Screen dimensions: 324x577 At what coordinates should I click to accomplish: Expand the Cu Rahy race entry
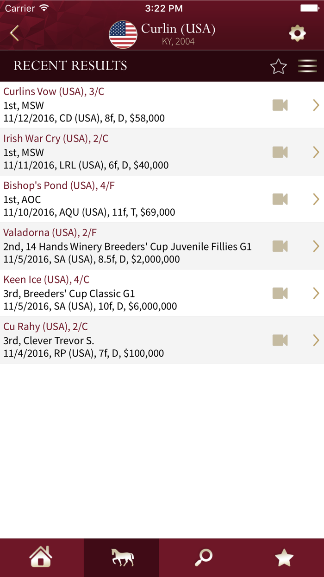pyautogui.click(x=317, y=340)
